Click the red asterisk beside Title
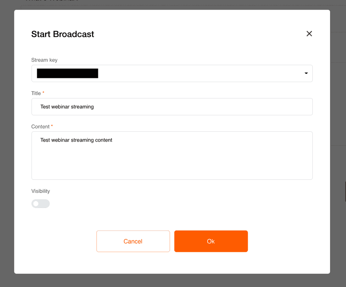Image resolution: width=346 pixels, height=287 pixels. [x=43, y=92]
